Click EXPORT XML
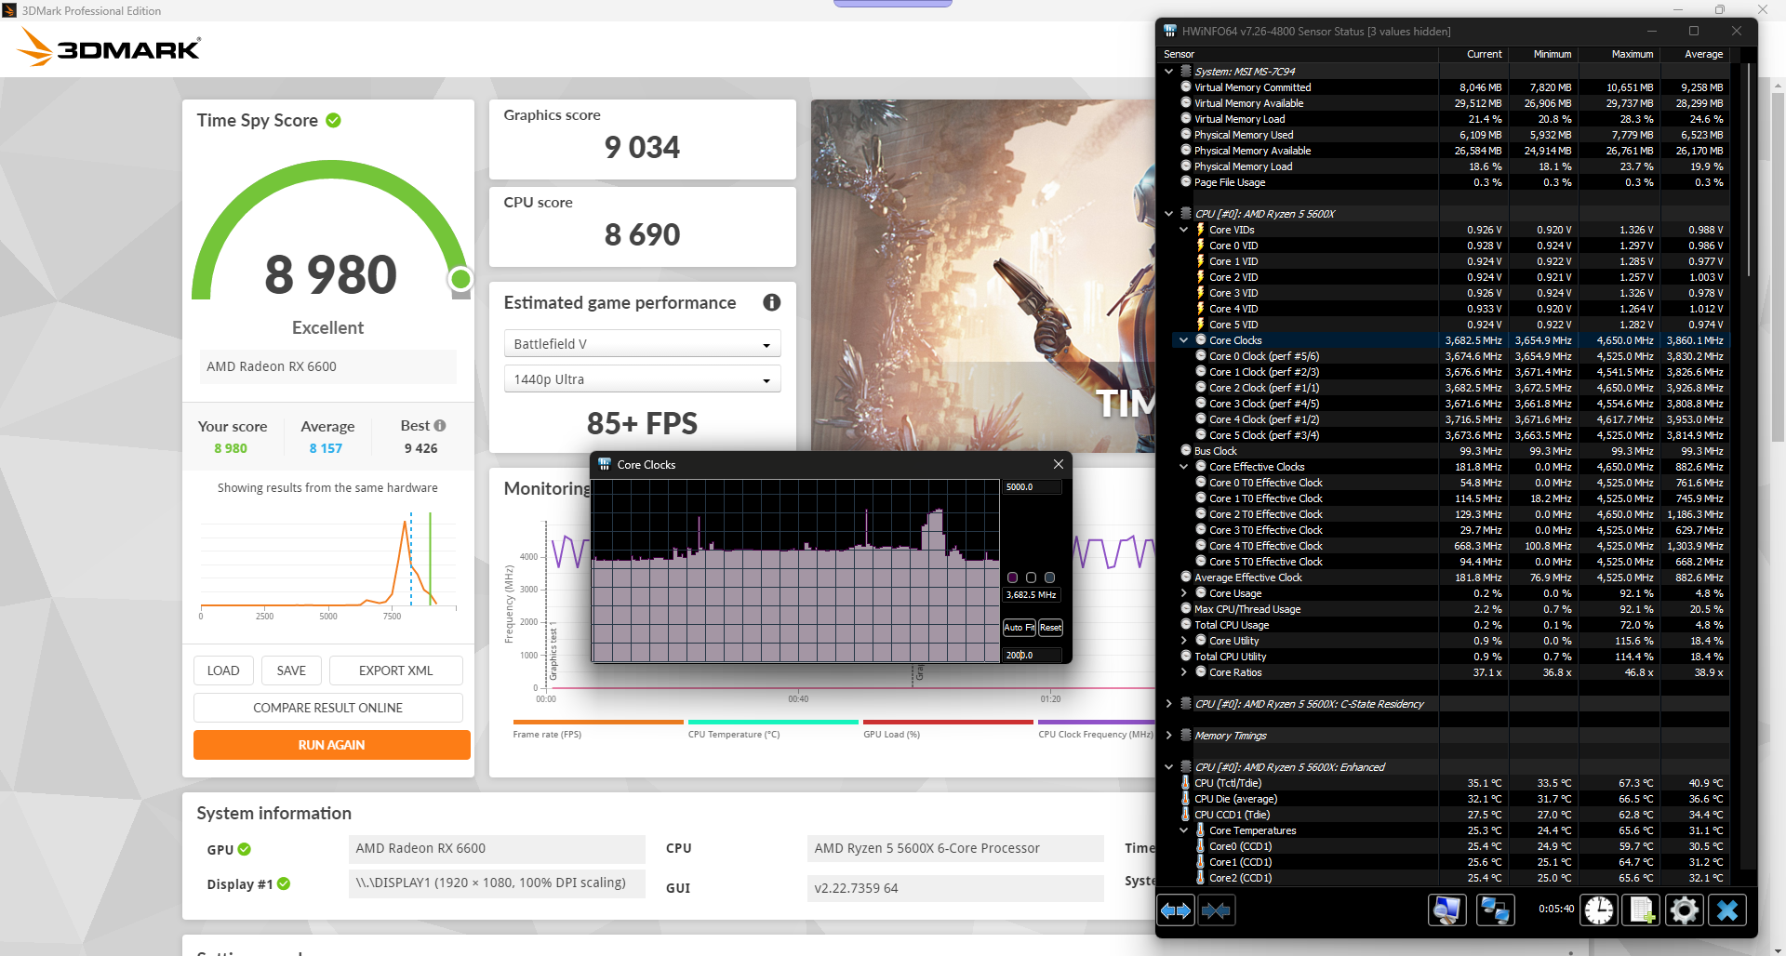 tap(396, 671)
